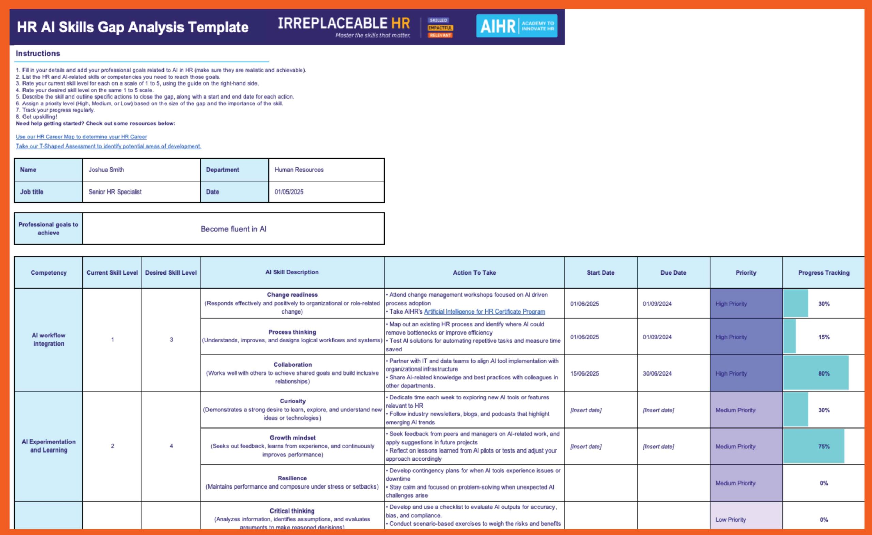Click the AI workflow integration competency cell
Viewport: 872px width, 535px height.
click(48, 339)
